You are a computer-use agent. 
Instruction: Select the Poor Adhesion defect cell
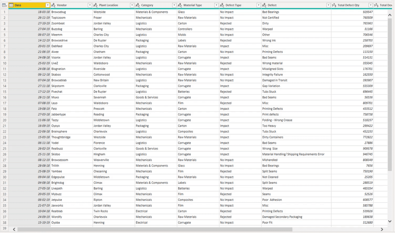pyautogui.click(x=296, y=200)
